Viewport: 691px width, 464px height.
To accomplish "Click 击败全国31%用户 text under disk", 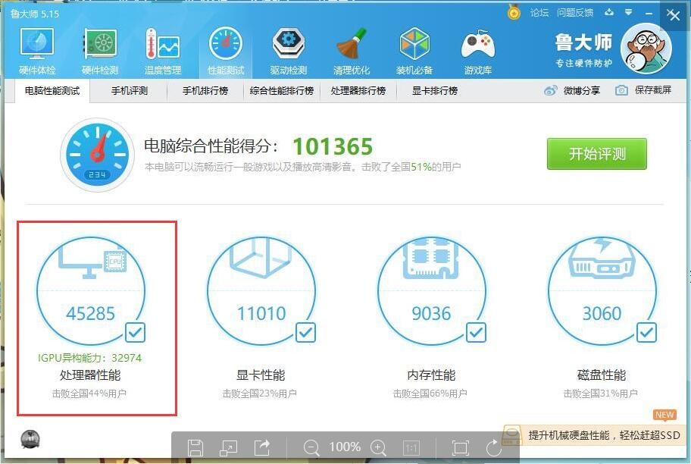I will pyautogui.click(x=601, y=393).
